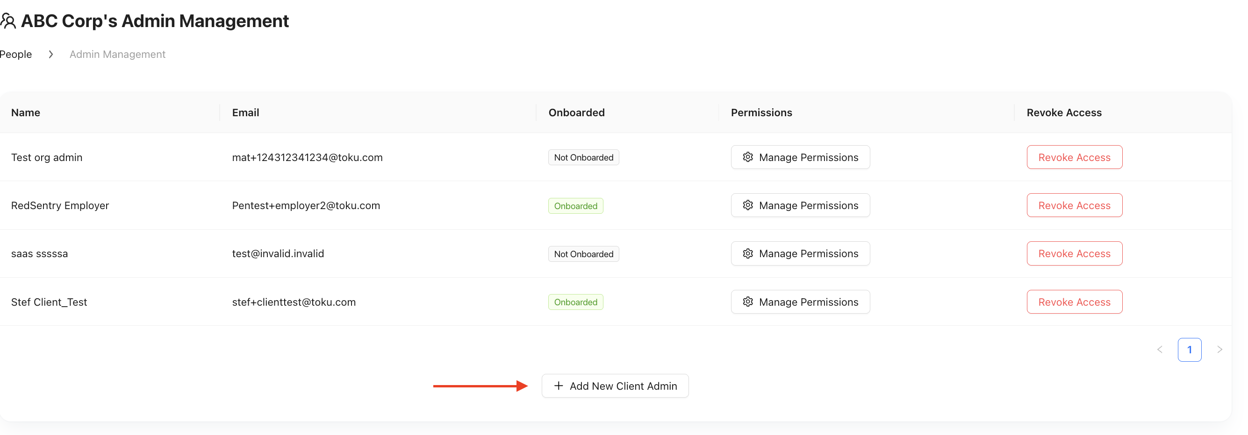Select the name Stef Client_Test
The width and height of the screenshot is (1248, 435).
49,302
